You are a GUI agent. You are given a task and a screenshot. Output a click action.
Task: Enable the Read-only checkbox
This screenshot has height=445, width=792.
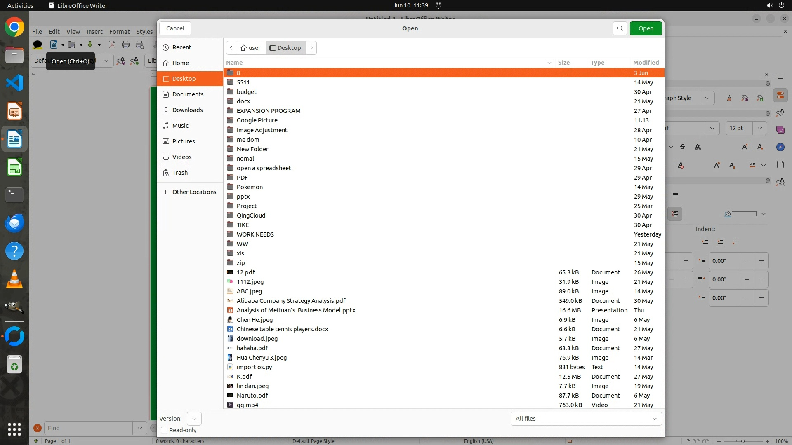tap(164, 430)
